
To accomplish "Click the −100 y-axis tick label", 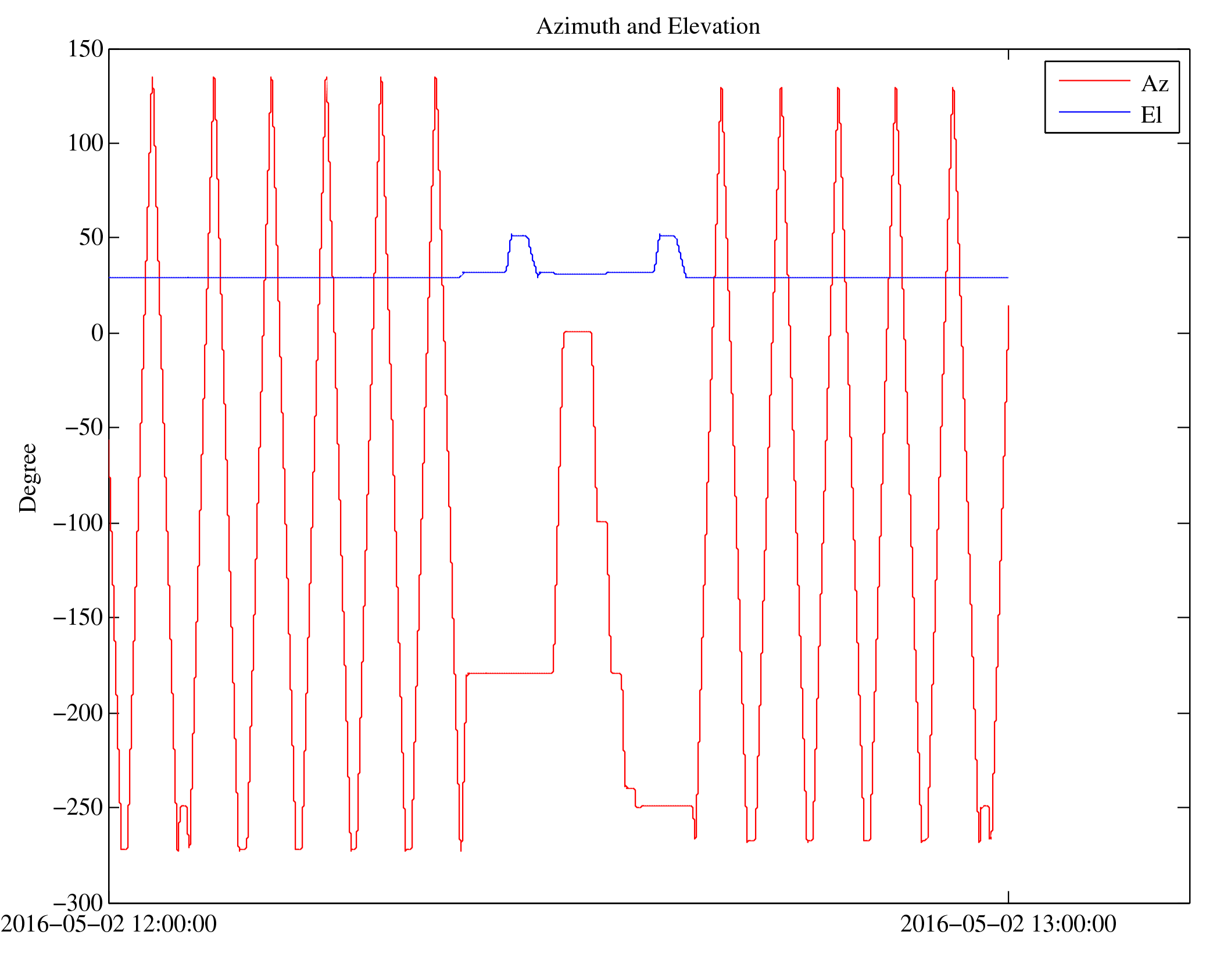I will pyautogui.click(x=78, y=524).
